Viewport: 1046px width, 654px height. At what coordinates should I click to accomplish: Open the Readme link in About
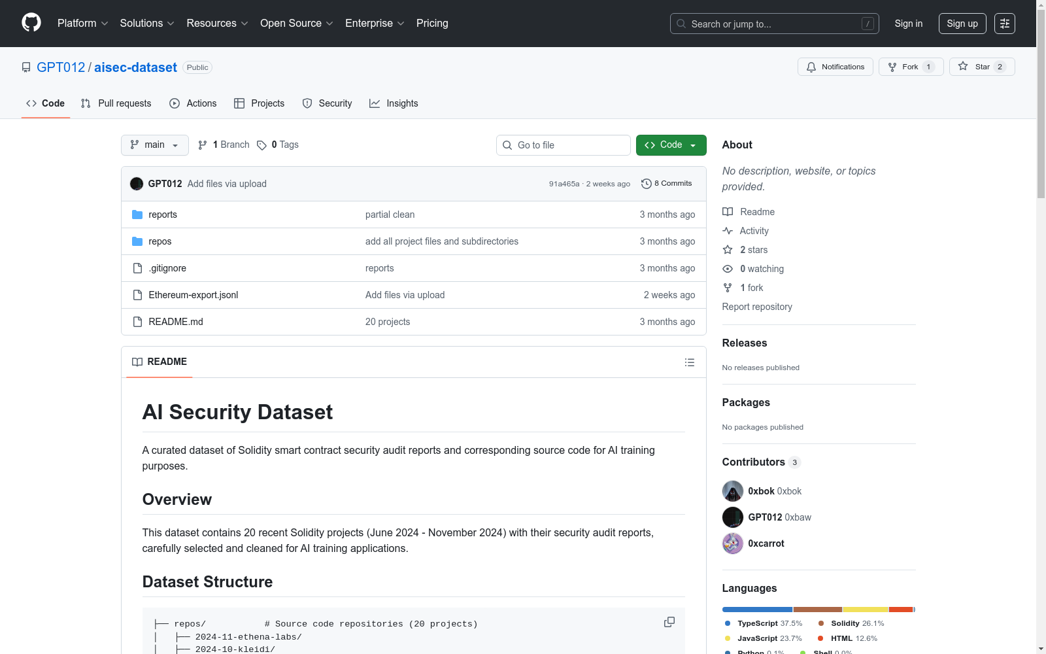[749, 212]
